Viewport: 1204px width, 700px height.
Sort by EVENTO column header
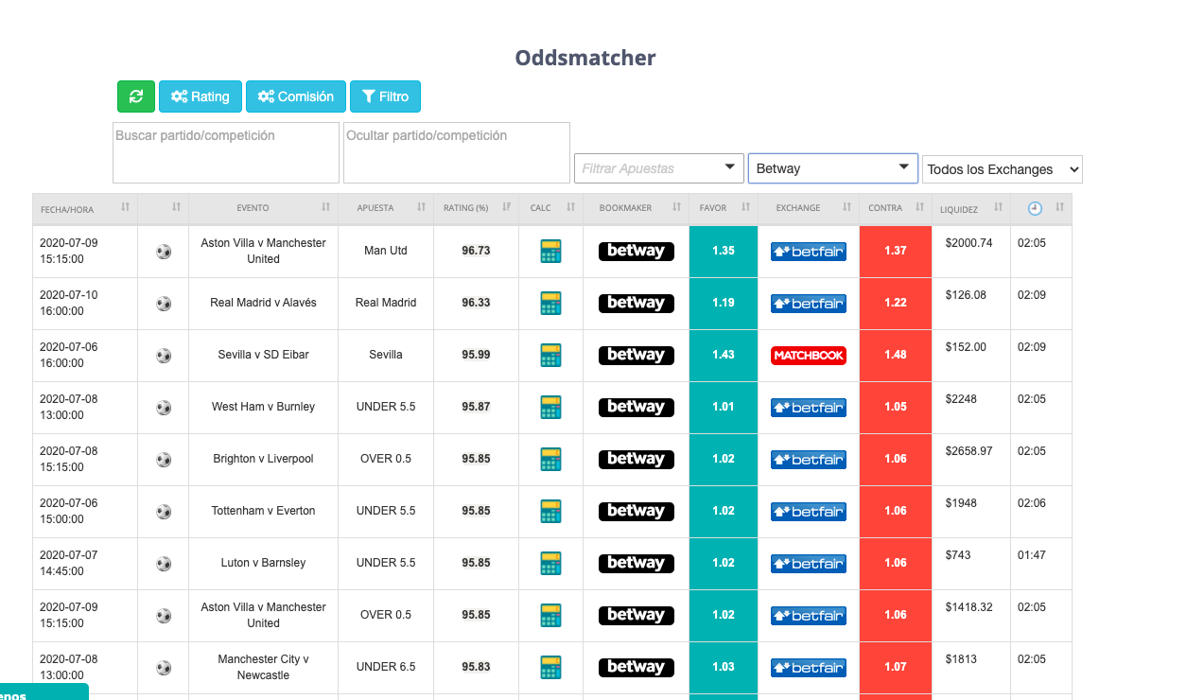pyautogui.click(x=263, y=208)
